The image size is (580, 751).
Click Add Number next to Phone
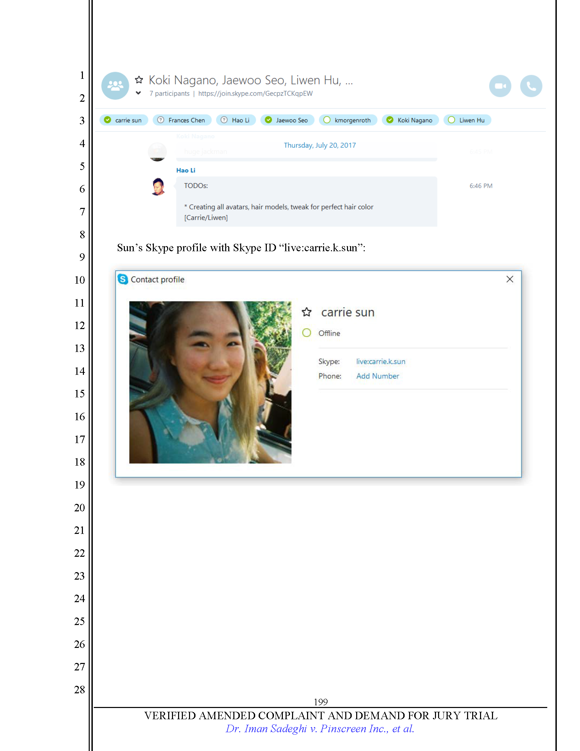pyautogui.click(x=377, y=376)
